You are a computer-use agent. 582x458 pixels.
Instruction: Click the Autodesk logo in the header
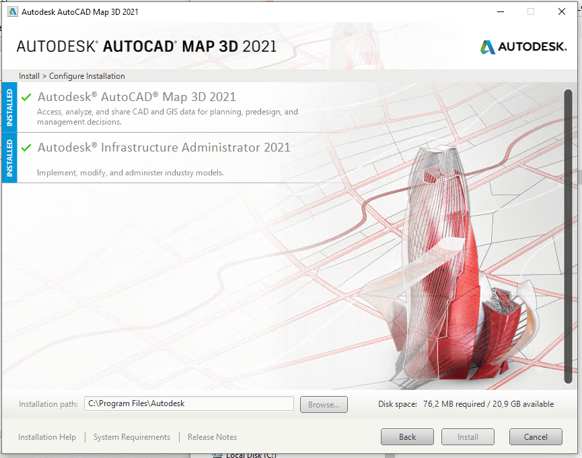[x=523, y=46]
